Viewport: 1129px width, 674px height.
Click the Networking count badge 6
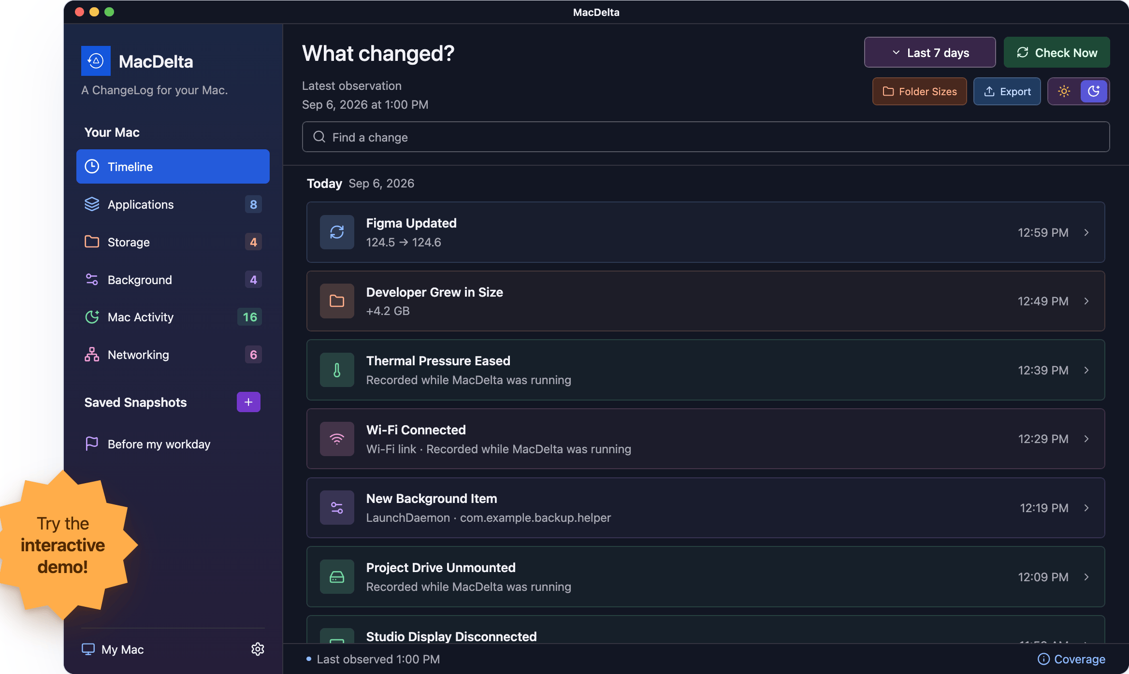[x=253, y=355]
